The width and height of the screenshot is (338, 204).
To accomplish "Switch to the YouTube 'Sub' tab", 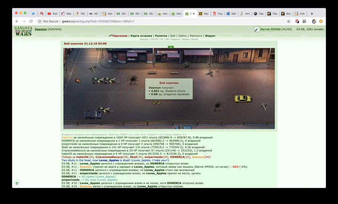I will tap(53, 13).
